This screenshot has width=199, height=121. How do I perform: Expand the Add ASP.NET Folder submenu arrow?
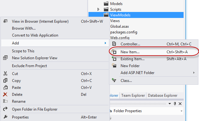point(194,72)
